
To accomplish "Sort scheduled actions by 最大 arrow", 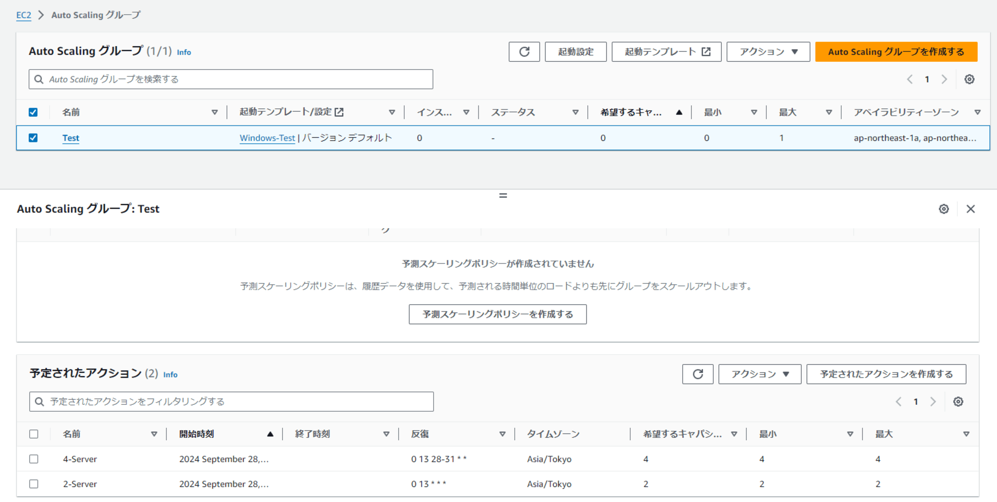I will pos(966,434).
